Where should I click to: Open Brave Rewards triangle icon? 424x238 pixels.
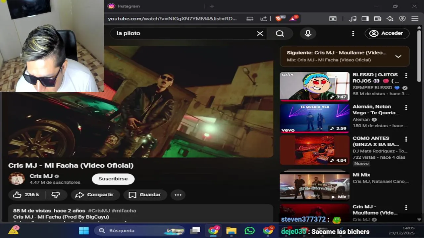click(293, 19)
